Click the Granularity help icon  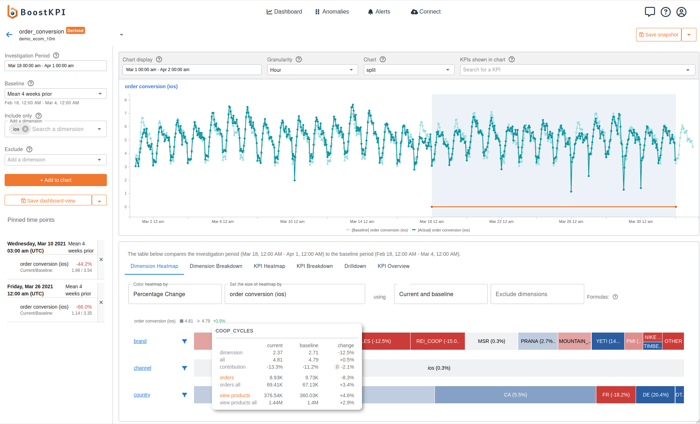(x=299, y=59)
